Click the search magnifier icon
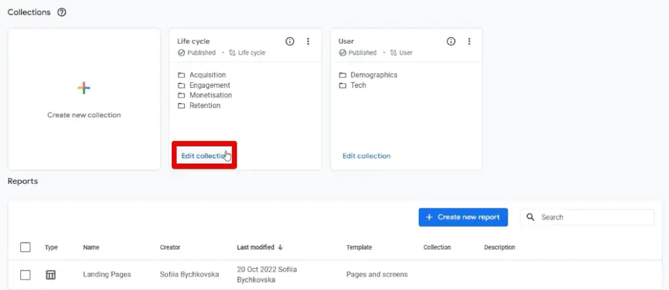 click(530, 217)
